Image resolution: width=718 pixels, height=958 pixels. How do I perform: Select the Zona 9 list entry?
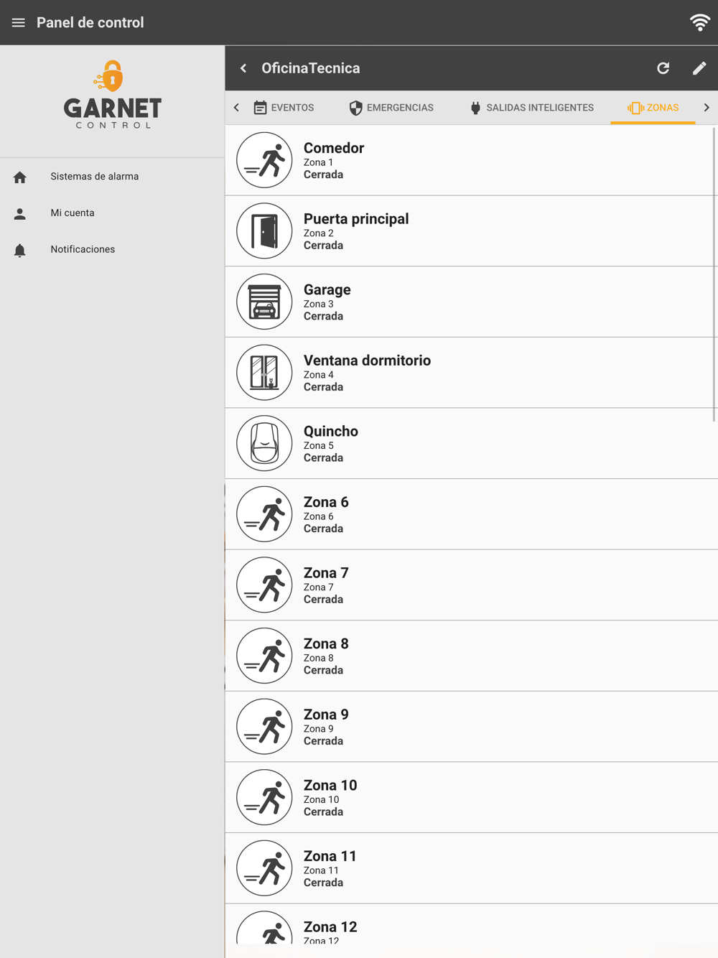(472, 727)
